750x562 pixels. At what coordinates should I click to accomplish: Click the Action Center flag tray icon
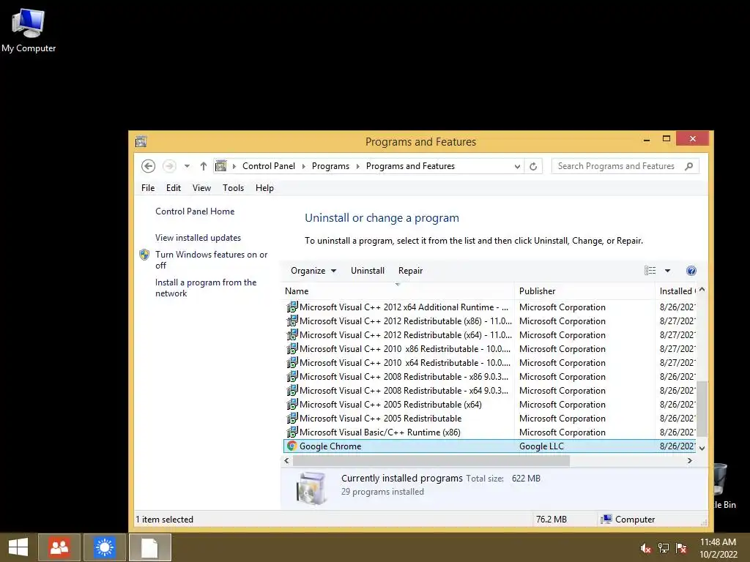pos(681,548)
